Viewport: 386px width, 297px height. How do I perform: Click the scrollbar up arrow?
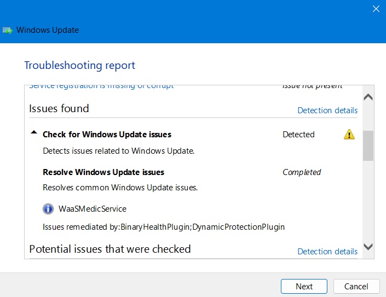368,97
